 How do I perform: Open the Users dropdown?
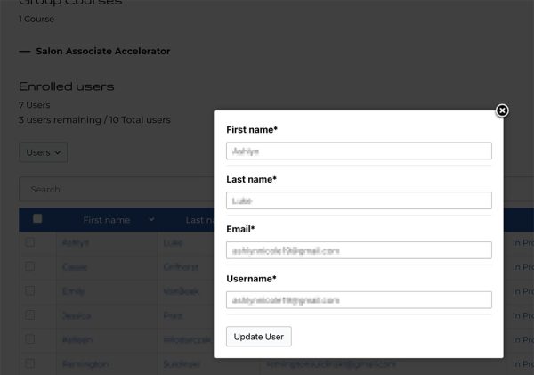point(43,152)
